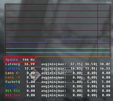The height and width of the screenshot is (101, 113).
Task: Click Latency minimum value 36.50
Action: [90, 64]
